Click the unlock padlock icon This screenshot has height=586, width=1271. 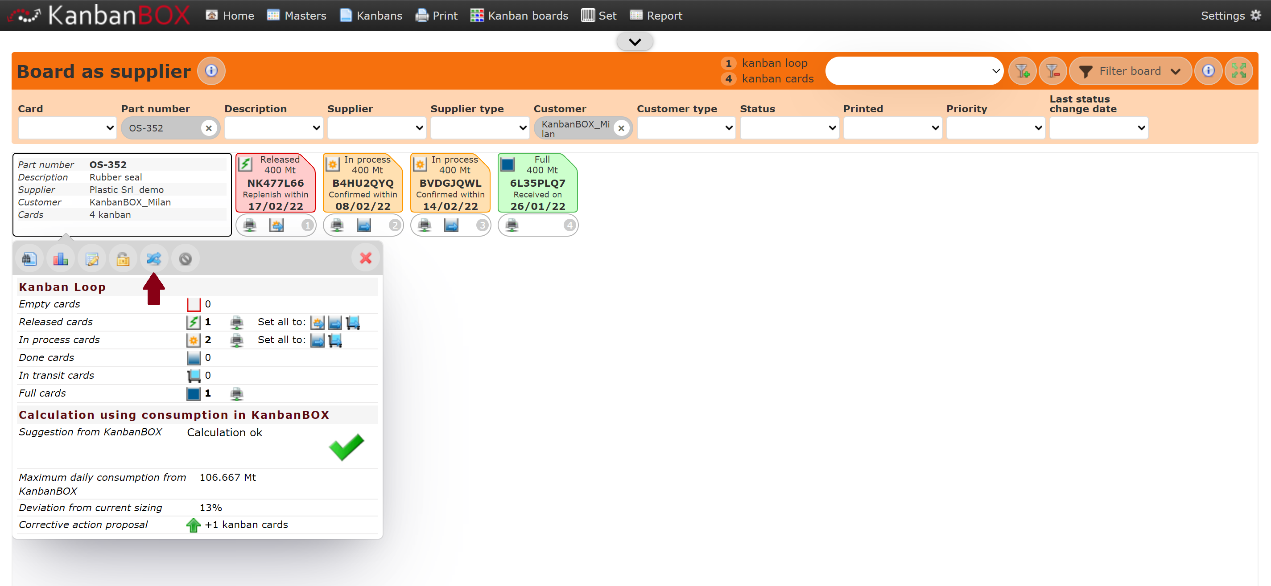tap(123, 258)
